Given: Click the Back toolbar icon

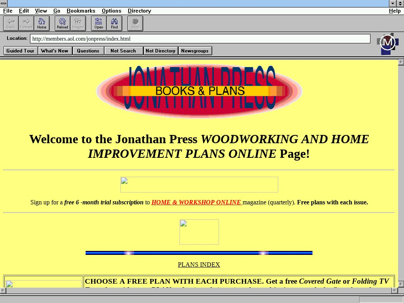Looking at the screenshot, I should point(11,23).
